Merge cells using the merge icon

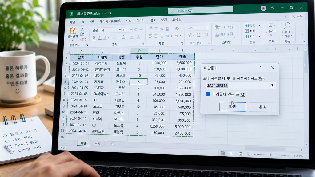[177, 36]
